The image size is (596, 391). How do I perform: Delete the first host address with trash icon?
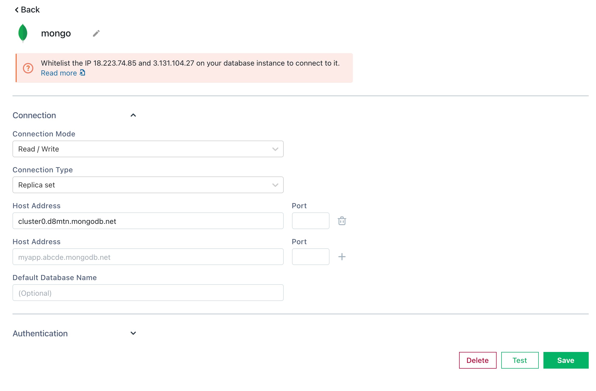pyautogui.click(x=342, y=221)
